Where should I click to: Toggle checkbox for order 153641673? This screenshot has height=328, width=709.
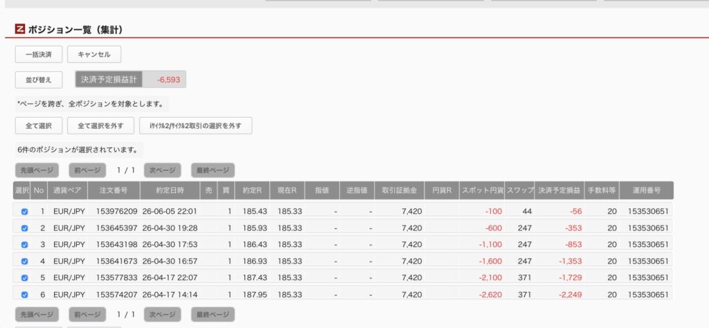[24, 261]
